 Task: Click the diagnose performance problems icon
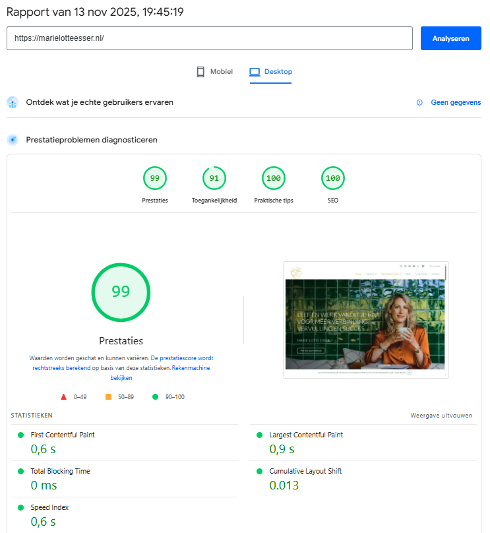(x=13, y=140)
